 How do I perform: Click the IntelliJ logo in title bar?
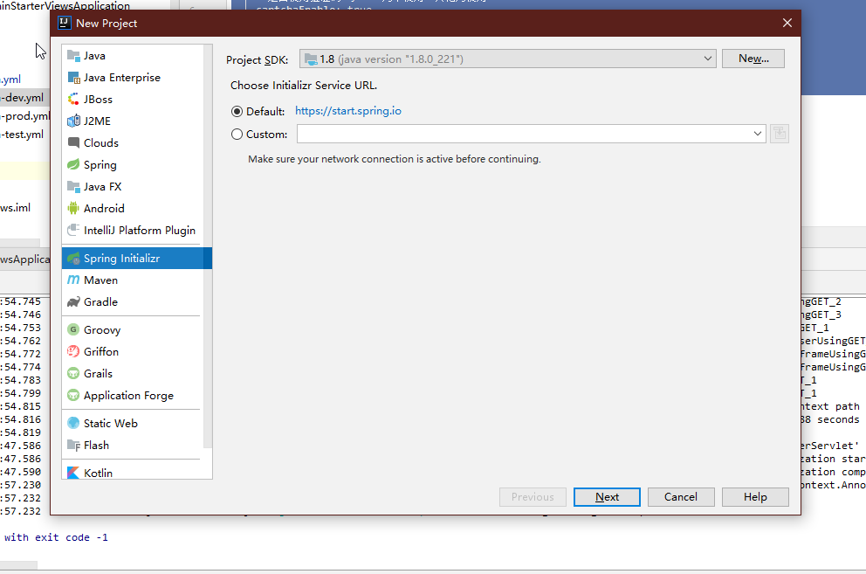(x=65, y=23)
